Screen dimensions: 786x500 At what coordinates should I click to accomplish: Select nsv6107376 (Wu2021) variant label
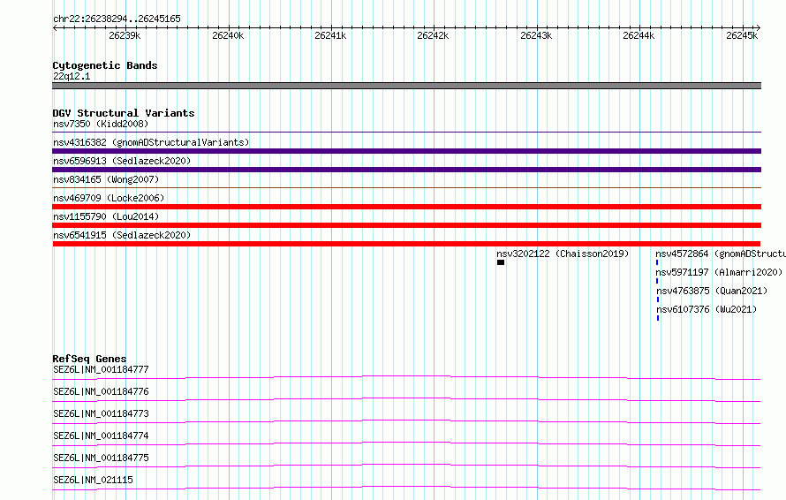[x=707, y=309]
